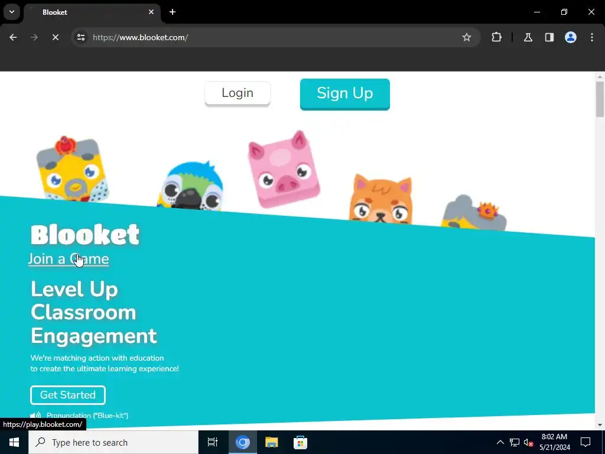Click the orange cat Blook character
This screenshot has height=454, width=605.
pos(381,200)
